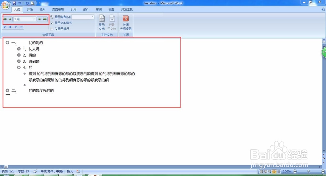
Task: Open the 页面布局 tab
Action: point(58,9)
